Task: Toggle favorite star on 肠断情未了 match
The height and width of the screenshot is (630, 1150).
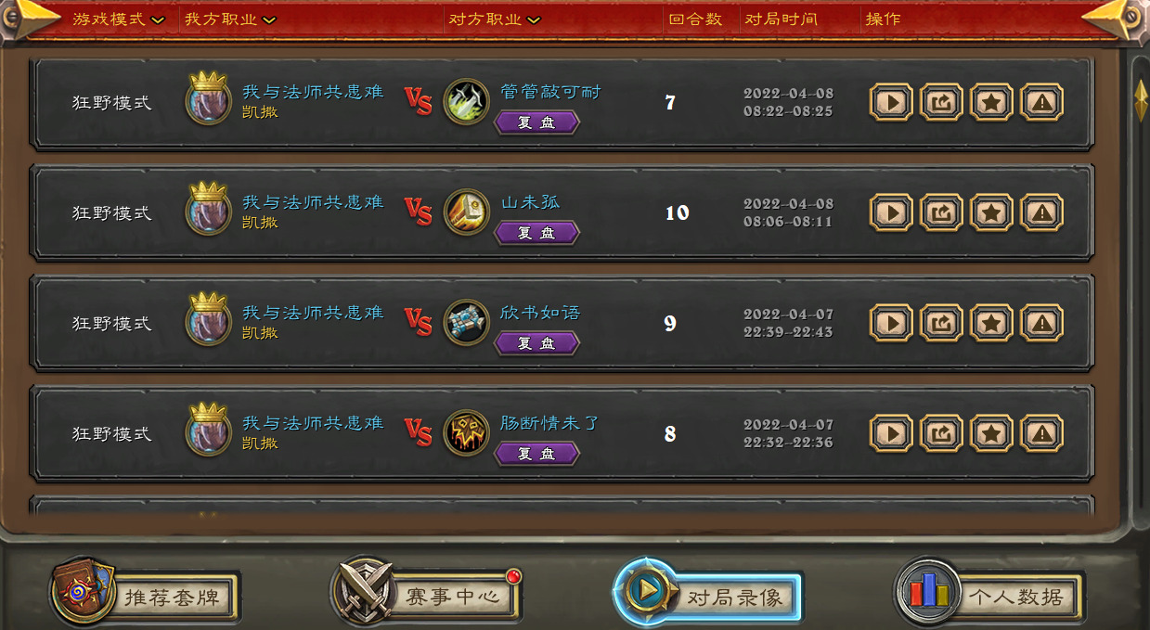Action: click(991, 433)
